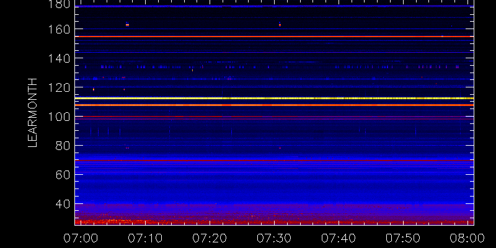Click the 07:10 time axis label
The width and height of the screenshot is (496, 248).
[145, 238]
